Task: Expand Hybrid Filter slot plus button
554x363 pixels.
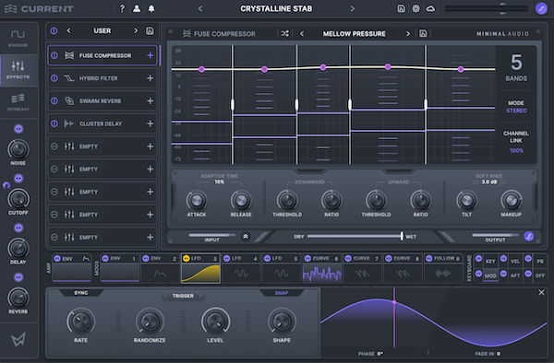Action: 151,78
